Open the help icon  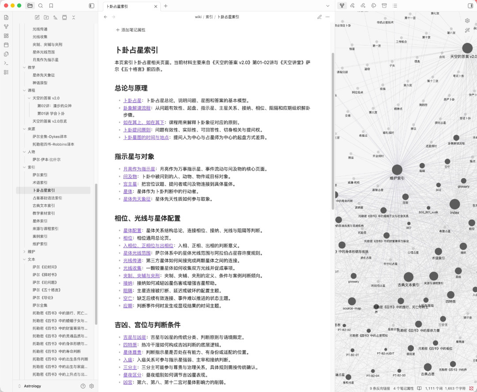[83, 386]
